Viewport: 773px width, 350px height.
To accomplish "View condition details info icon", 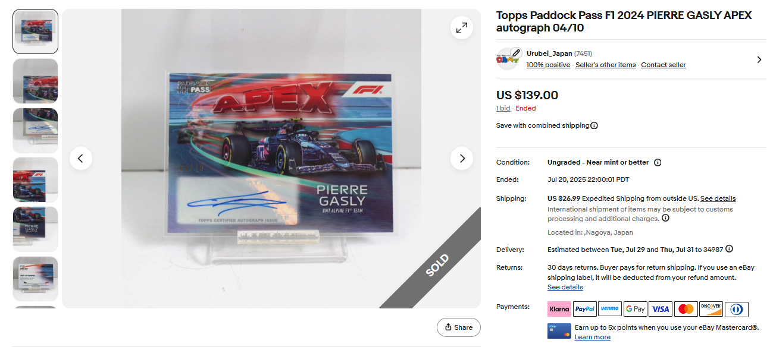I will [x=658, y=162].
